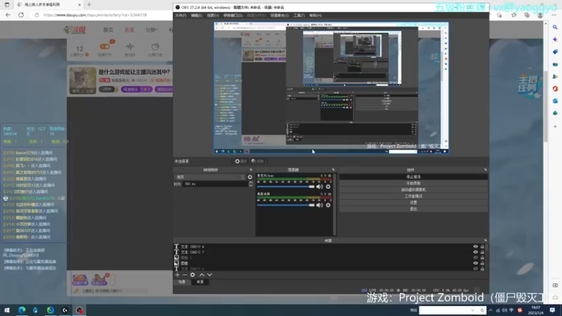Click 退出 (exit) button in controls
Viewport: 562px width, 316px height.
coord(413,209)
